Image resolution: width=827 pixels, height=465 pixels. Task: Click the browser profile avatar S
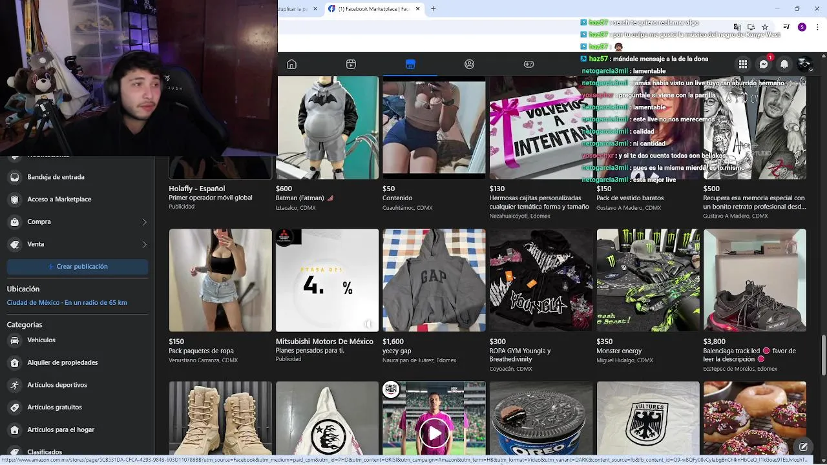802,27
